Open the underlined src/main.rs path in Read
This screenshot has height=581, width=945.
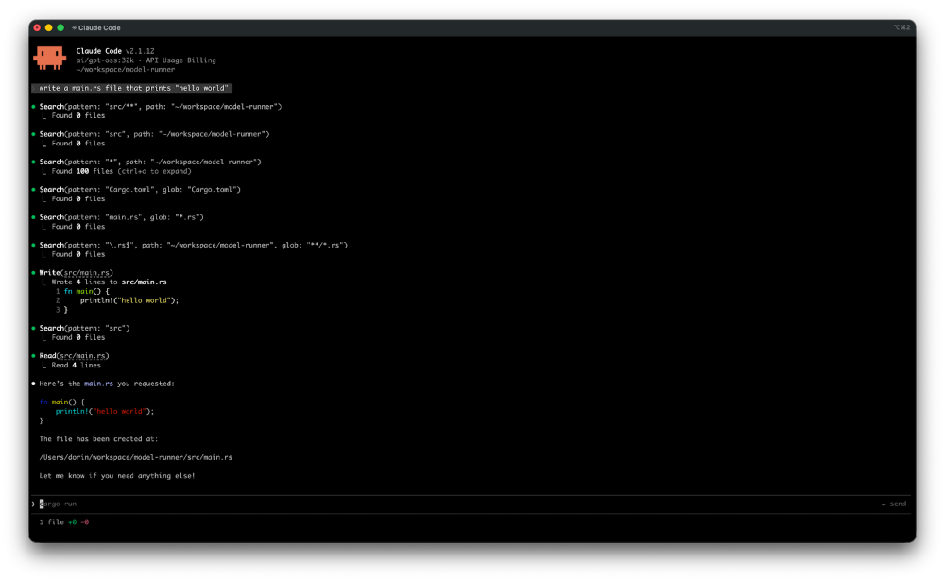pyautogui.click(x=83, y=356)
